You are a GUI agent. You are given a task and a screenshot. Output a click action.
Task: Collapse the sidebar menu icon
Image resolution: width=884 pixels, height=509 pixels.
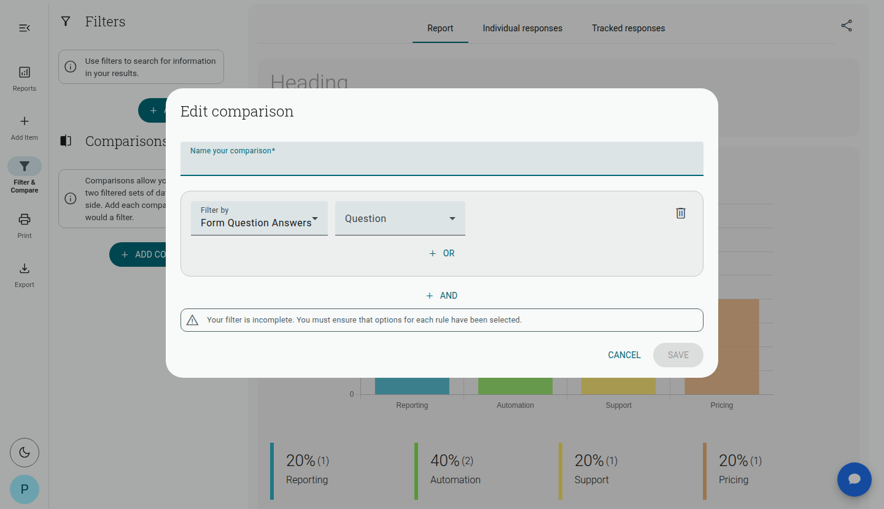[x=25, y=28]
